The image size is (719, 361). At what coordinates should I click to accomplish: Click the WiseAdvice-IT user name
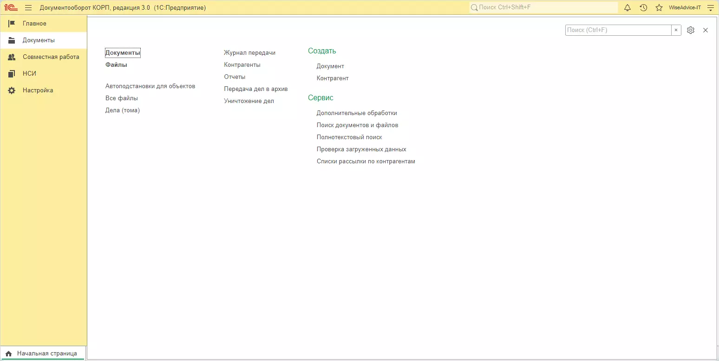(685, 7)
